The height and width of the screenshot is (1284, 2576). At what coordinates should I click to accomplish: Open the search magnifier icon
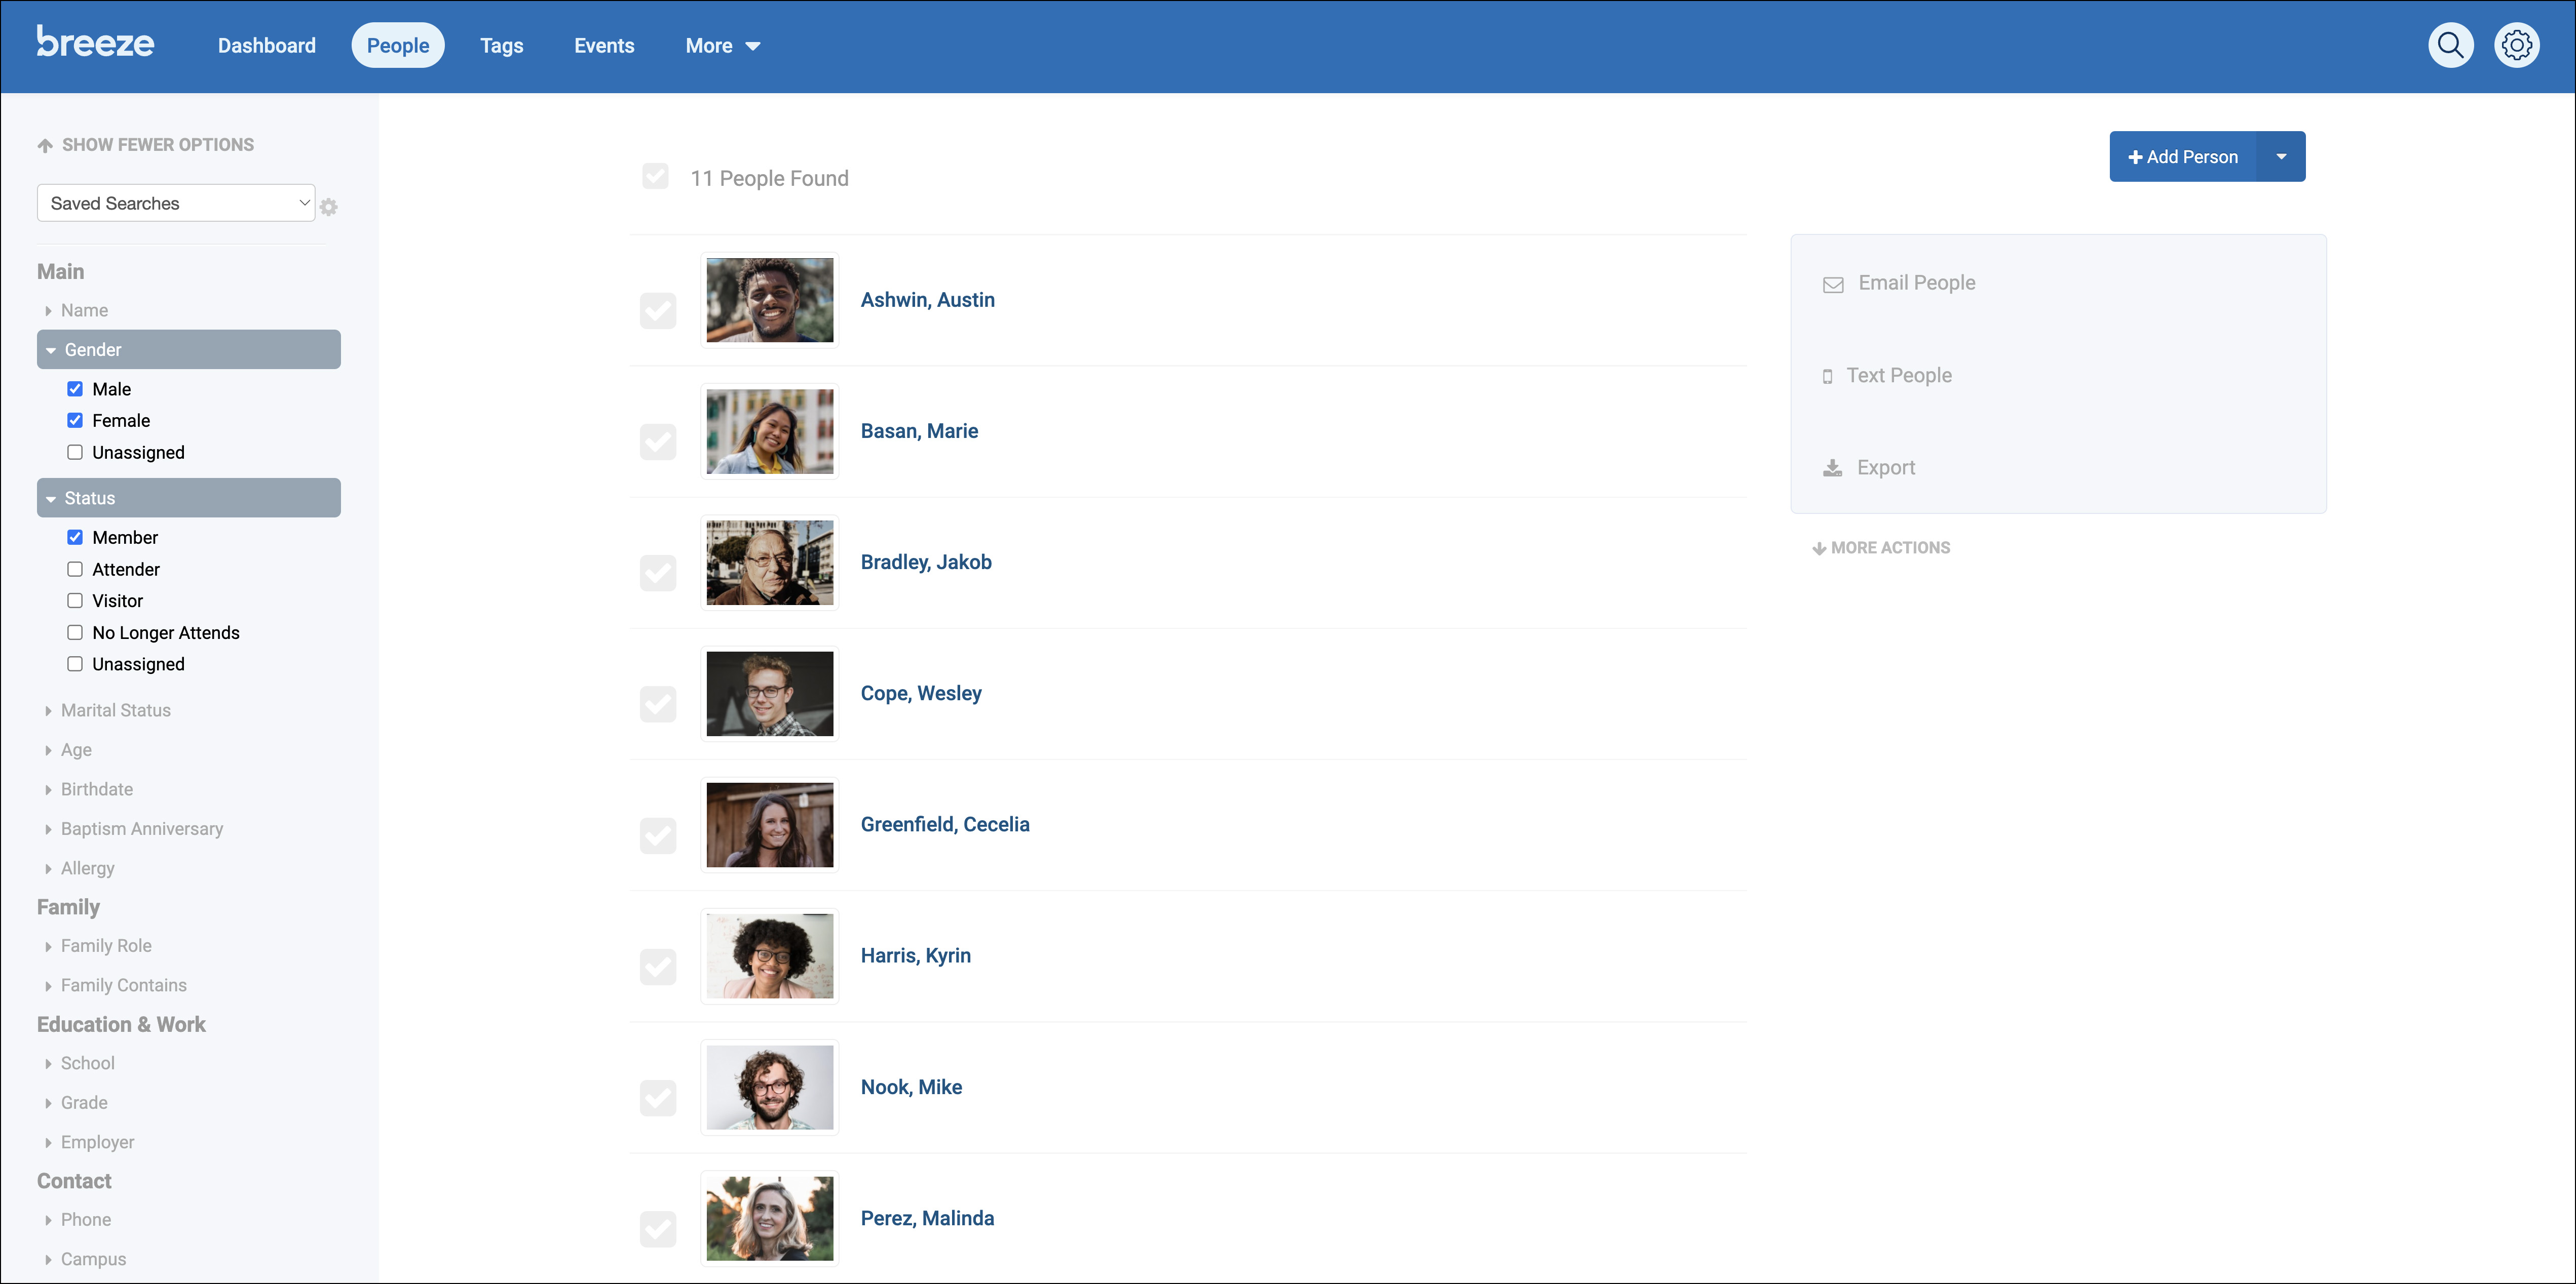point(2450,45)
